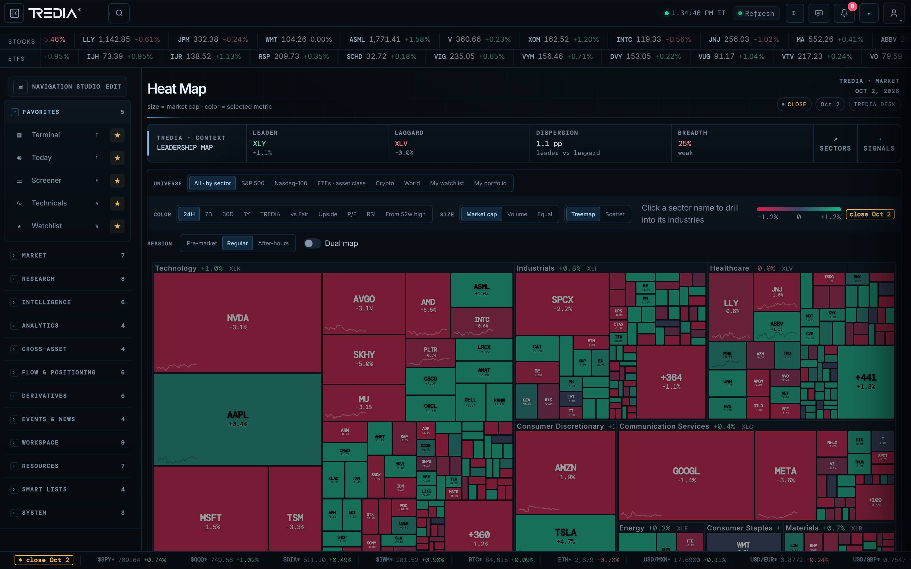Viewport: 911px width, 569px height.
Task: Click the close Oct 2 status badge
Action: coord(870,214)
